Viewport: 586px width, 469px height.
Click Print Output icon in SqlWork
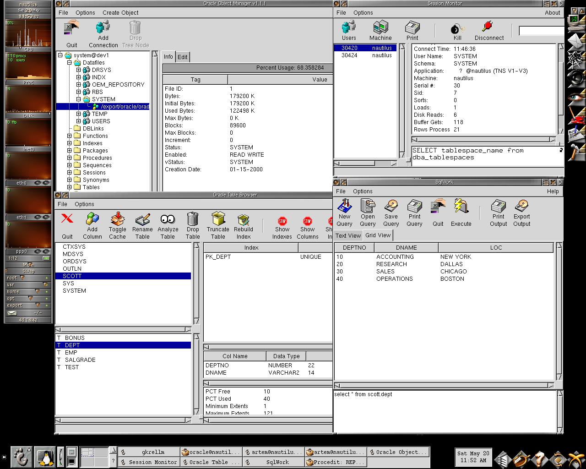pos(498,206)
